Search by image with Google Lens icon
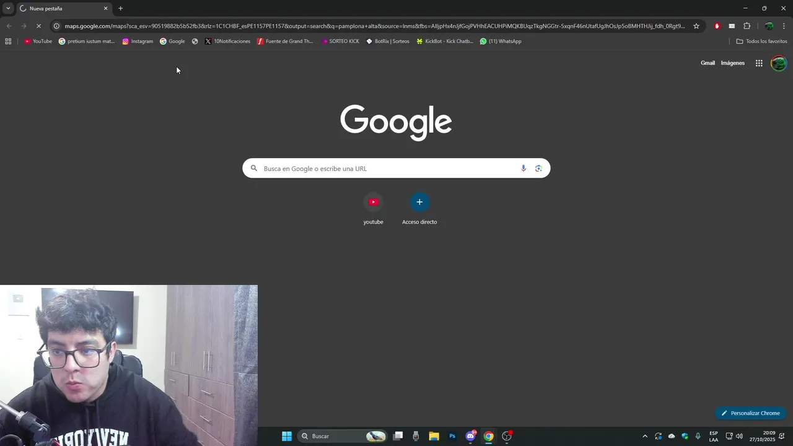Screen dimensions: 793x446 (538, 168)
